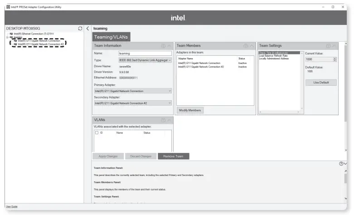Click the VLANs Name column header
Image resolution: width=354 pixels, height=215 pixels.
click(120, 133)
